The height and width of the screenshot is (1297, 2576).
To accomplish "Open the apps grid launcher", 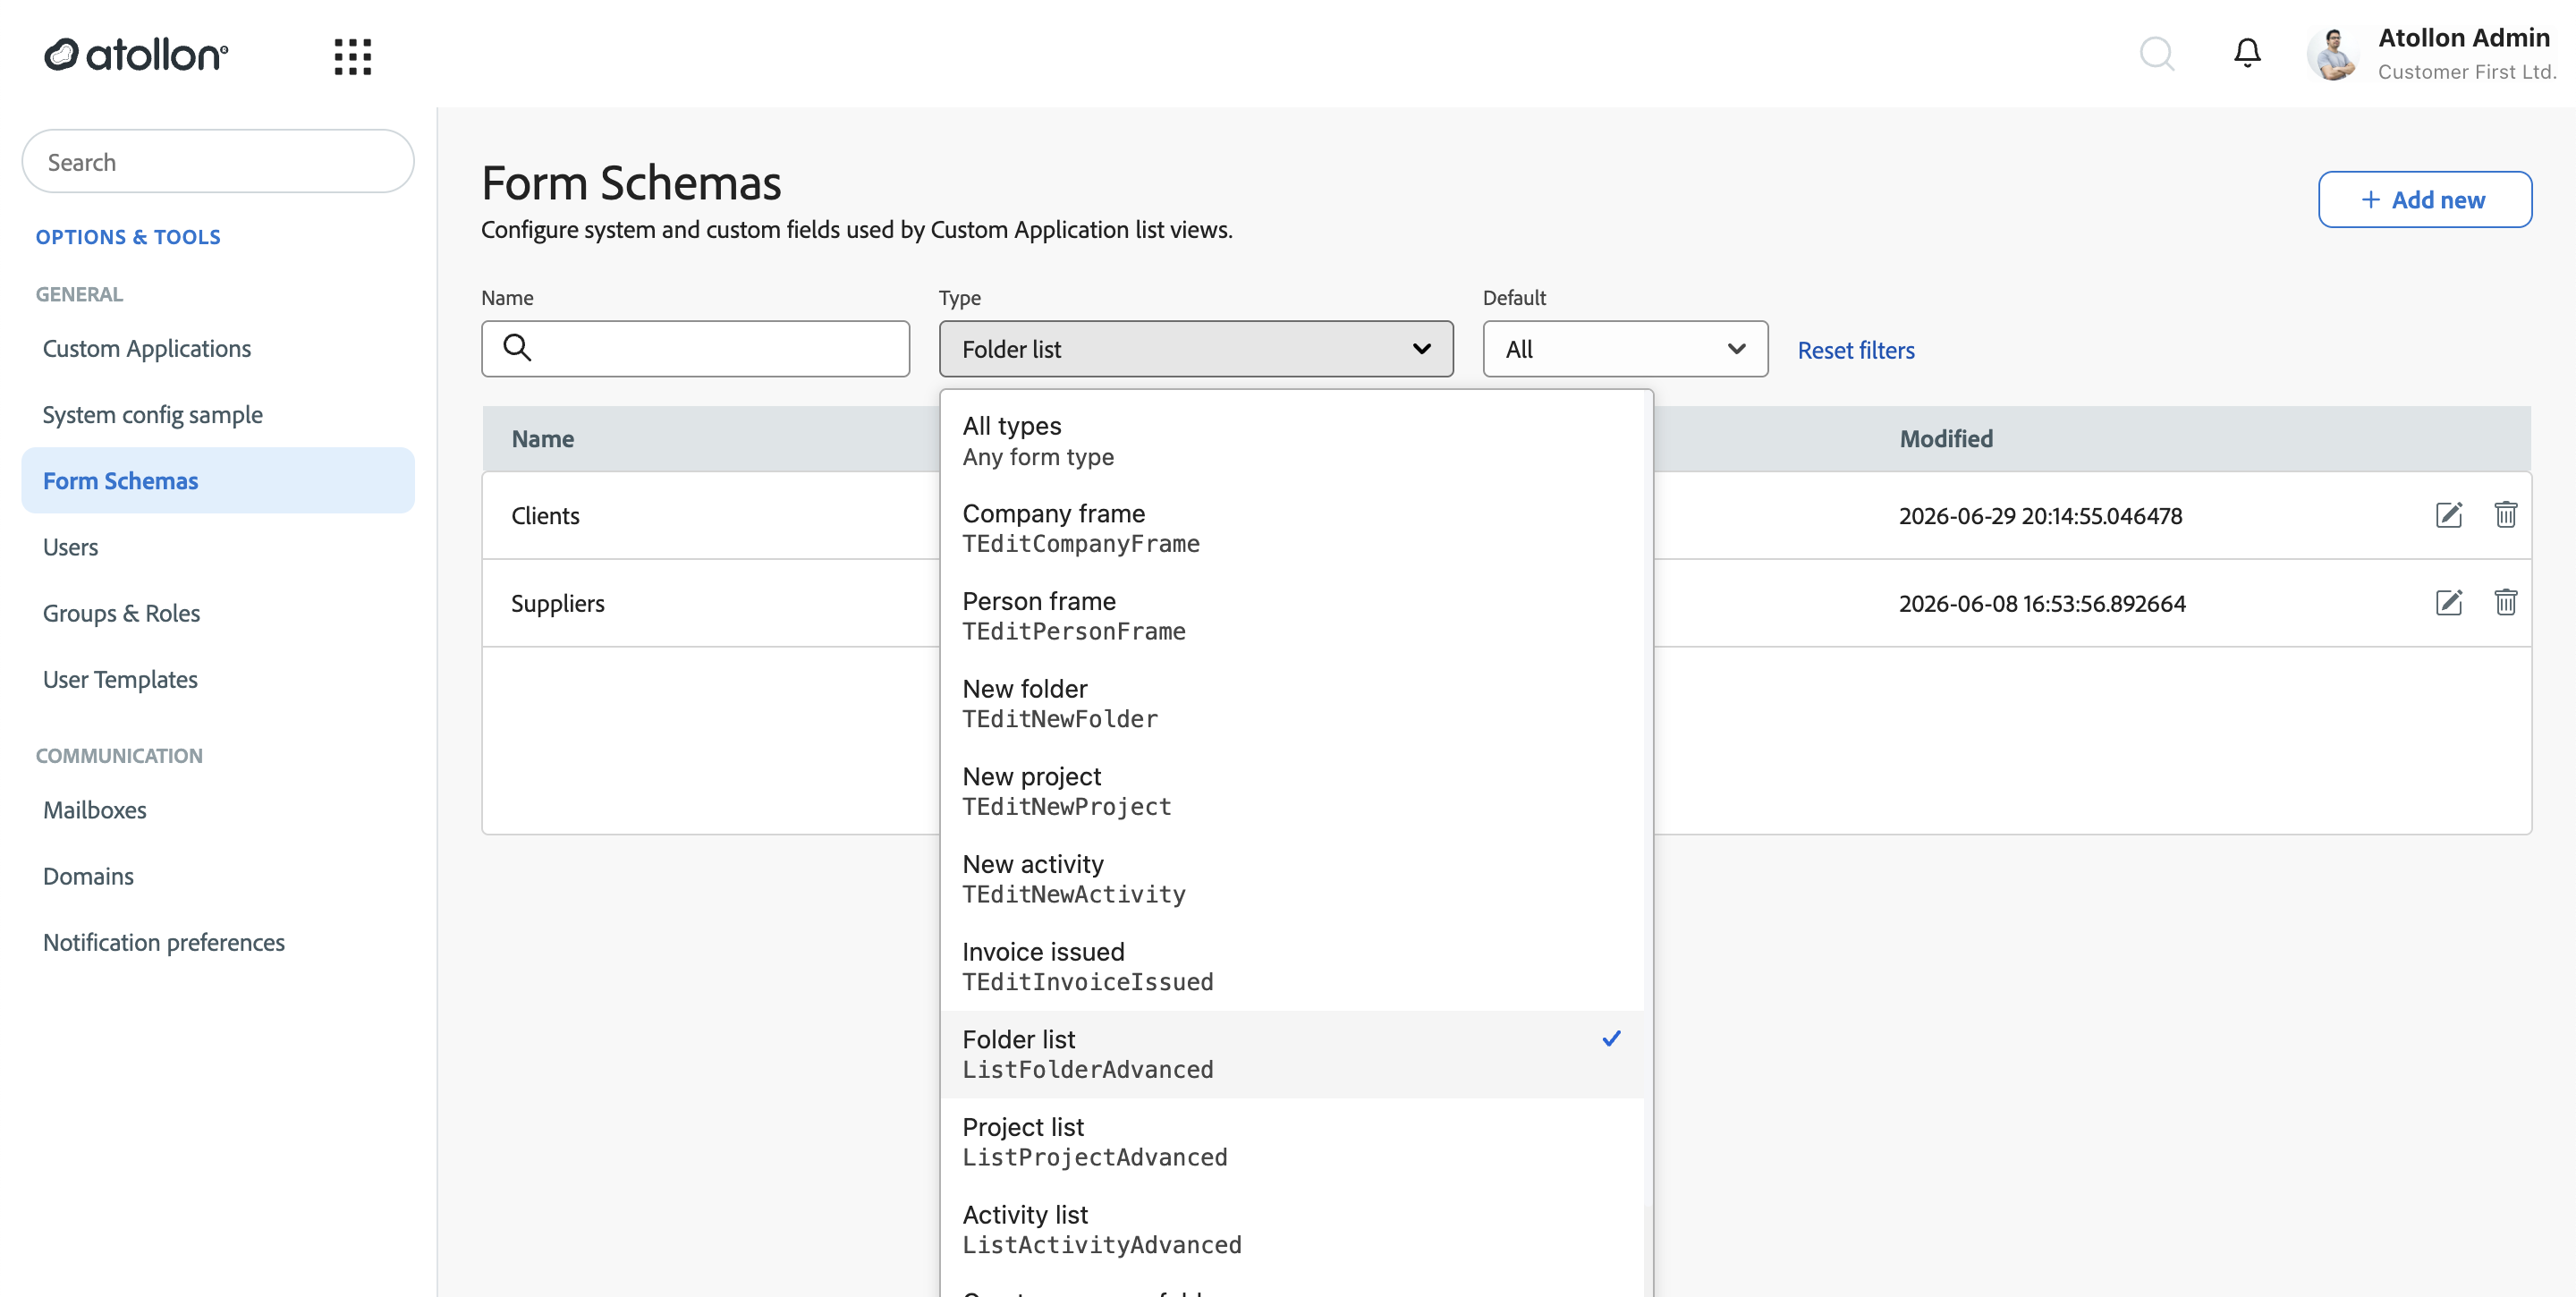I will point(353,56).
